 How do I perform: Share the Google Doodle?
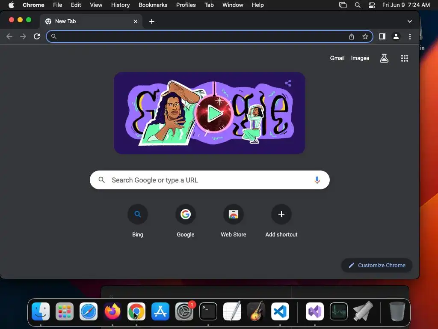click(x=288, y=83)
